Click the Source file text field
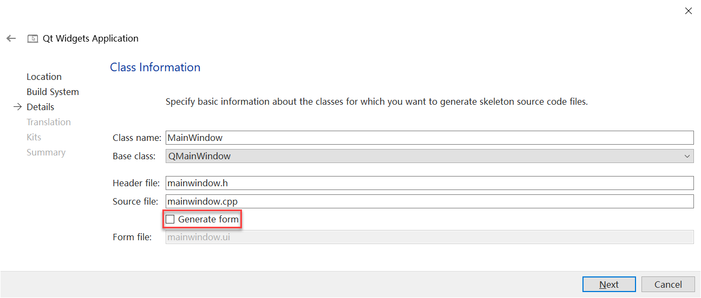Image resolution: width=701 pixels, height=298 pixels. pyautogui.click(x=429, y=201)
